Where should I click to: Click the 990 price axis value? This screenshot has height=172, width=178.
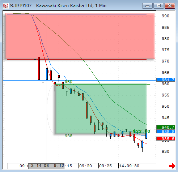pos(165,16)
